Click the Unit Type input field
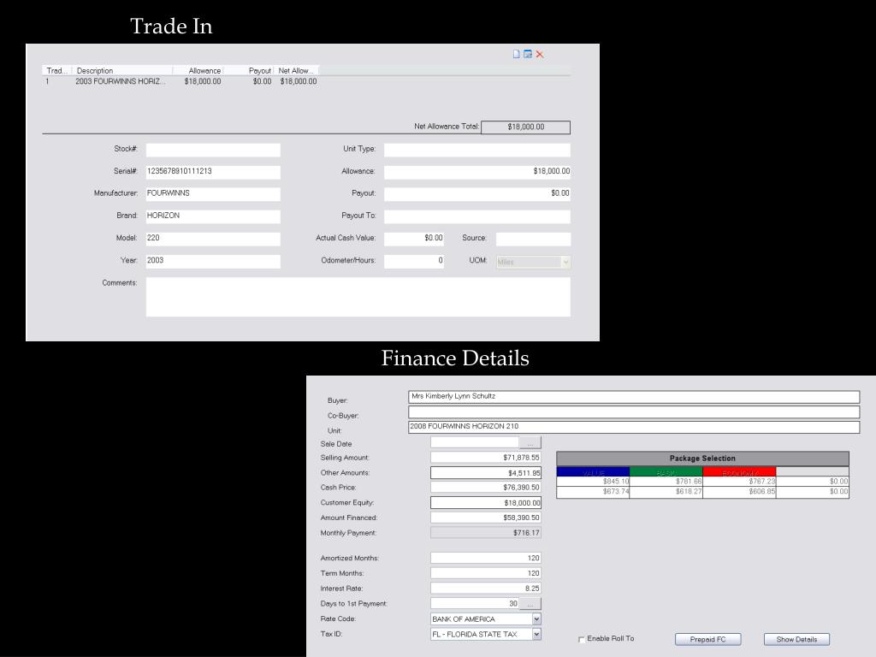 click(477, 150)
